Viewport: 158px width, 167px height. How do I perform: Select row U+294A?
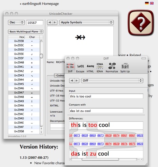(24, 106)
